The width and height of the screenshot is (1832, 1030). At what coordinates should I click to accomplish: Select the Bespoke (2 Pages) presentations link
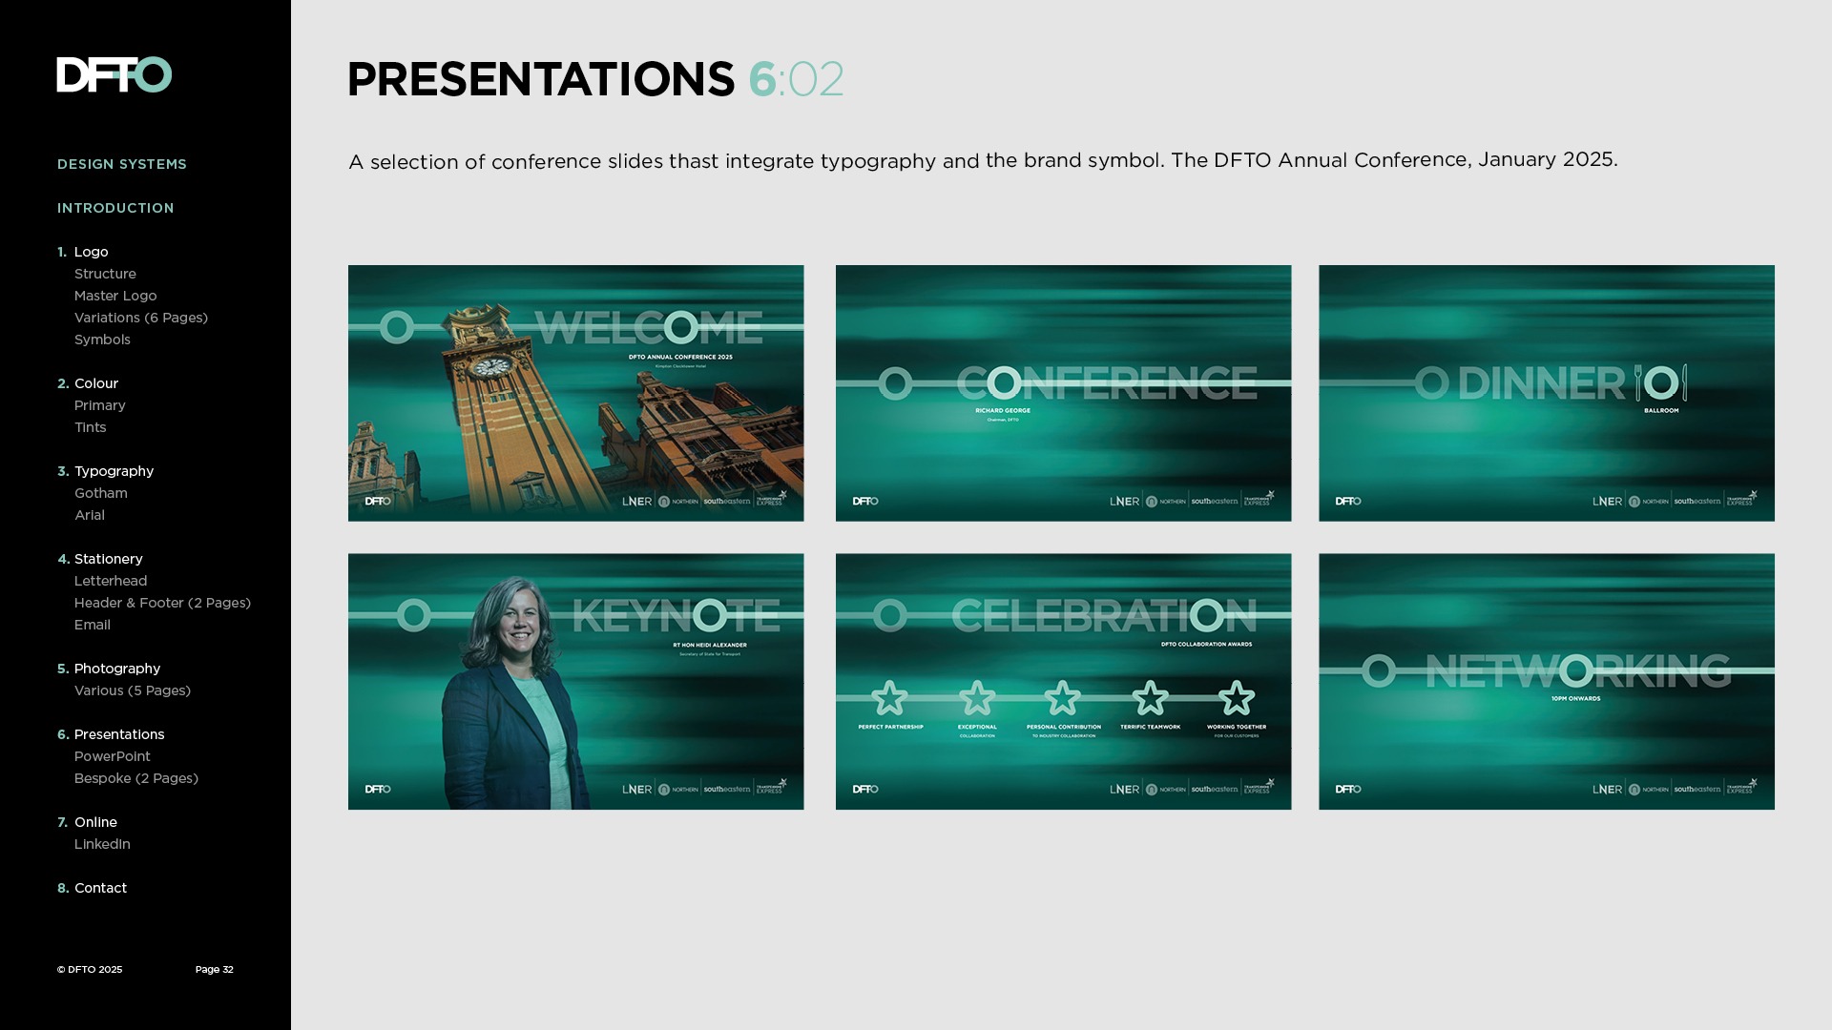(136, 778)
